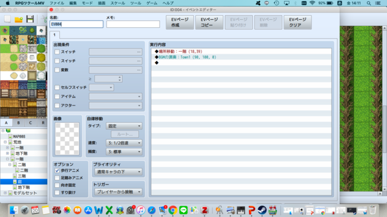This screenshot has width=387, height=217.
Task: Expand the モデルセット map tree node
Action: pyautogui.click(x=5, y=193)
